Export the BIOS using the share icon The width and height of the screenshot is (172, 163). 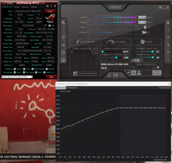(45, 25)
